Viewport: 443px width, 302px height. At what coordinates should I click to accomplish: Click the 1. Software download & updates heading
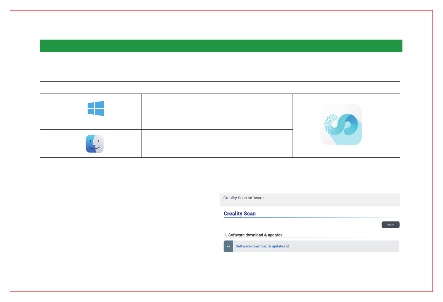click(253, 235)
